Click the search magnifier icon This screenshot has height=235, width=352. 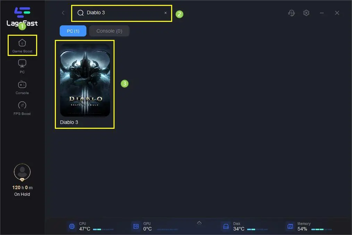(x=81, y=13)
